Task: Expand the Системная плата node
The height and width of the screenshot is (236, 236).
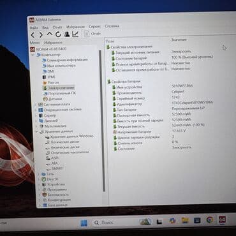Action: click(x=36, y=105)
